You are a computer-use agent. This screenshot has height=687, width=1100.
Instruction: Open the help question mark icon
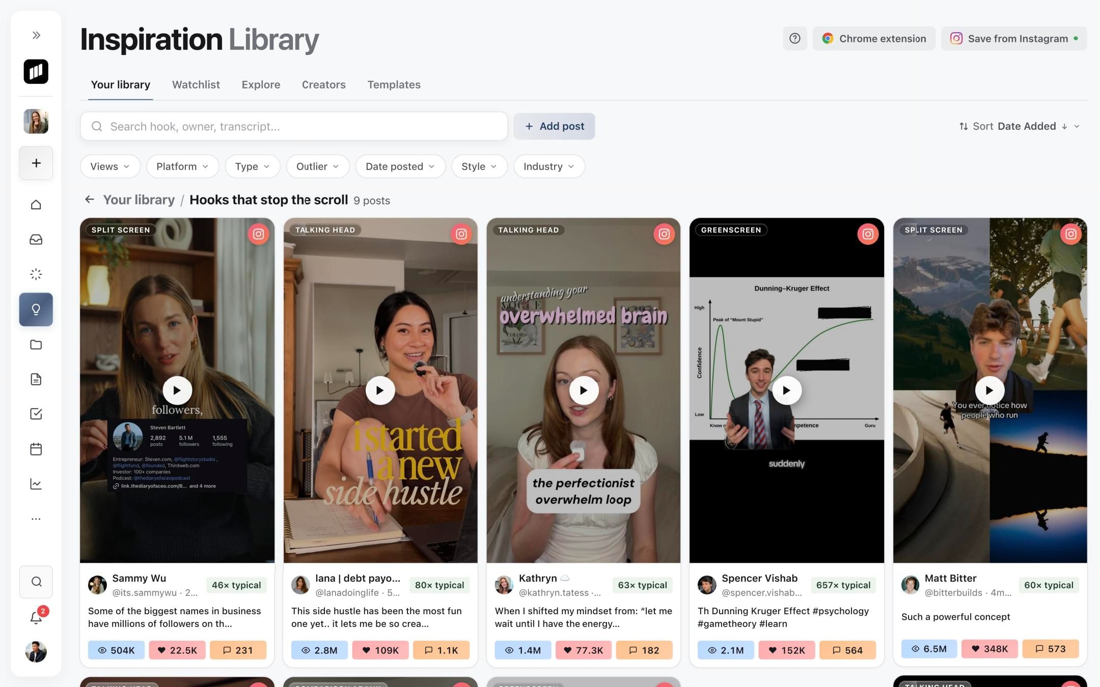[795, 39]
